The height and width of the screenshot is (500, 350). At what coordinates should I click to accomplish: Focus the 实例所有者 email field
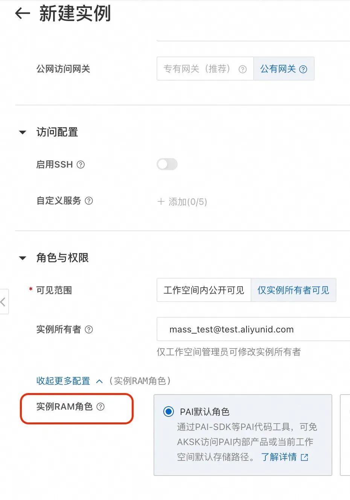[253, 329]
